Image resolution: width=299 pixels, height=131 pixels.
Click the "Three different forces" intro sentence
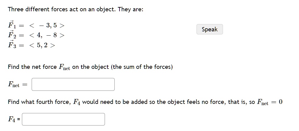[x=75, y=9]
